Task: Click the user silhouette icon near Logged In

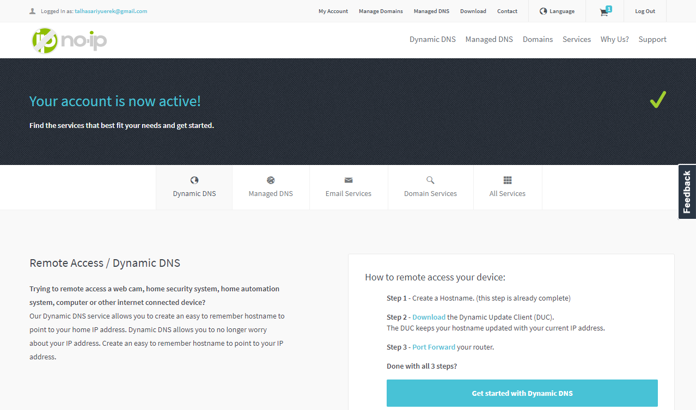Action: point(33,11)
